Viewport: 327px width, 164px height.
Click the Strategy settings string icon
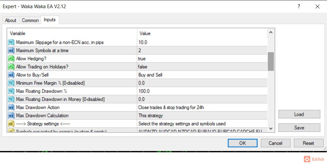point(11,124)
